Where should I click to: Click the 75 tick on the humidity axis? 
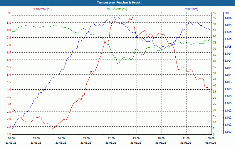[214, 43]
